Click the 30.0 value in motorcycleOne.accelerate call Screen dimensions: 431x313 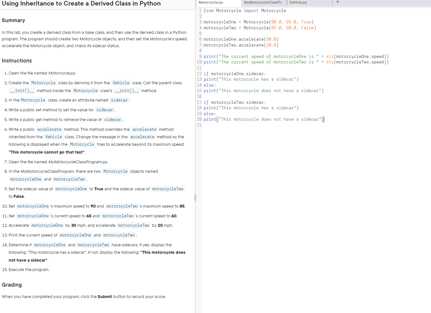[271, 39]
